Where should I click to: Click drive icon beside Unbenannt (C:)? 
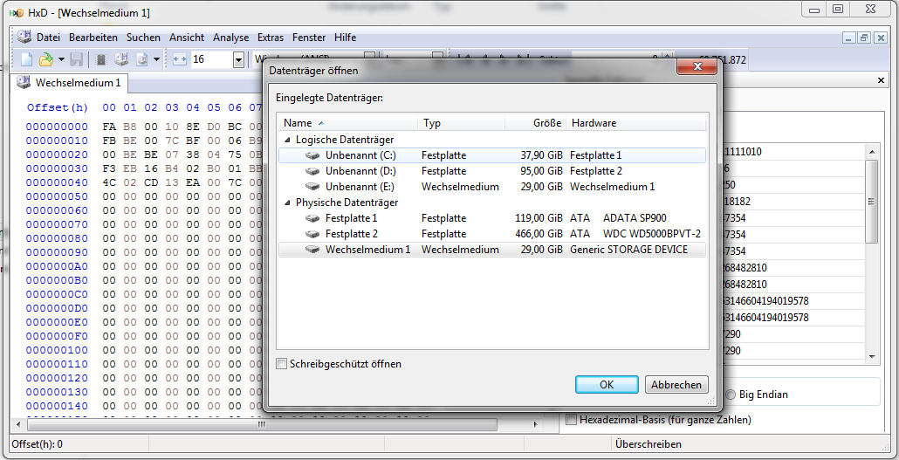point(312,155)
